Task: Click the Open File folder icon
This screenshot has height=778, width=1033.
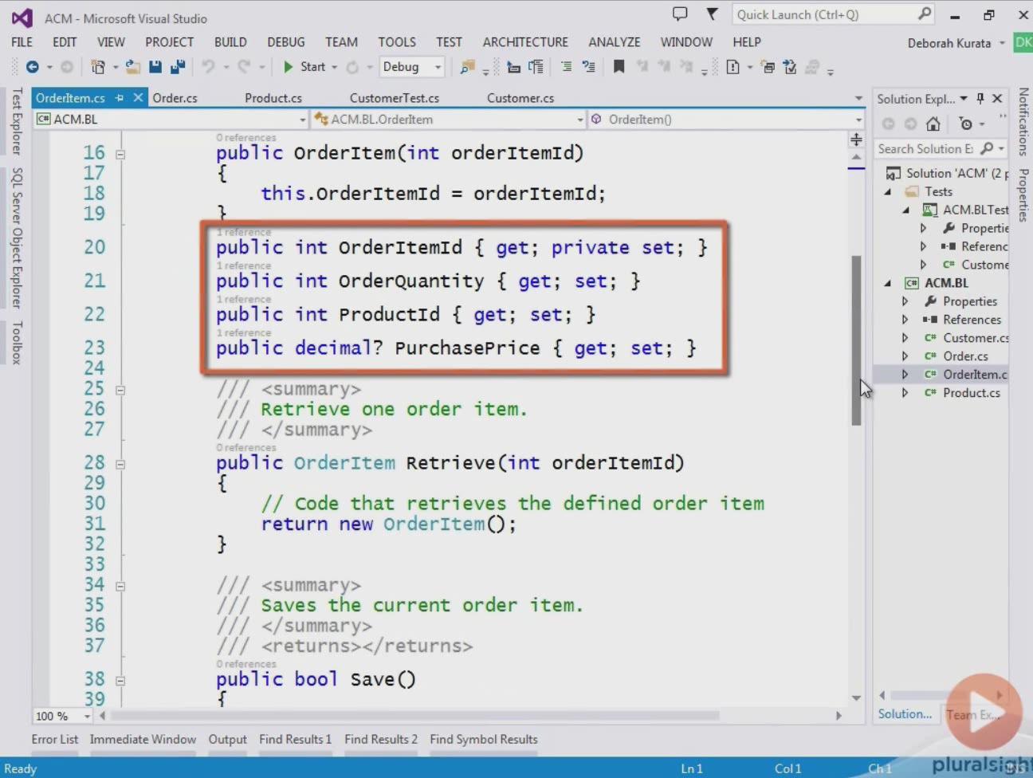Action: point(132,67)
